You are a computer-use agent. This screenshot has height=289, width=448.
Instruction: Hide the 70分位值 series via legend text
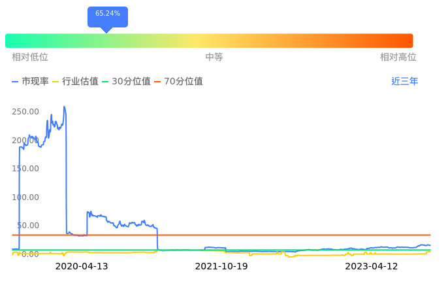click(184, 82)
